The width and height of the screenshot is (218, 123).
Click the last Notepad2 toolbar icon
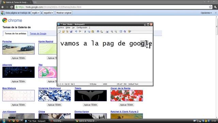click(x=130, y=31)
